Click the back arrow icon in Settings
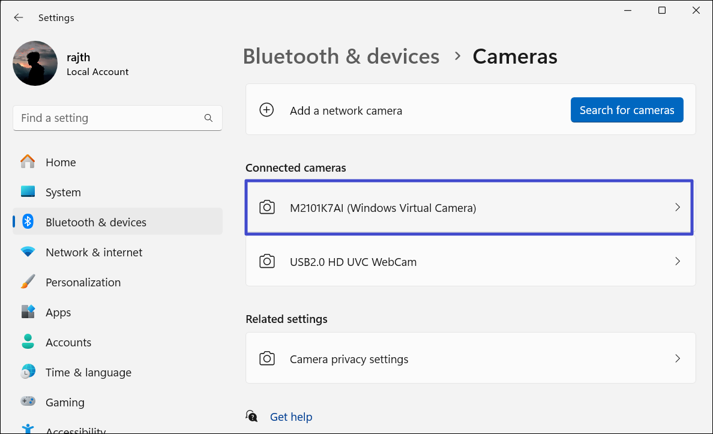This screenshot has width=713, height=434. (19, 17)
